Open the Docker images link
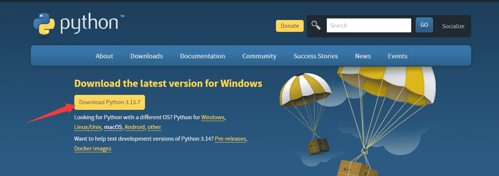 (93, 149)
